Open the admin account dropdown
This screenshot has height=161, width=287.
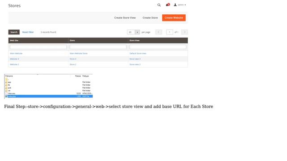pos(180,5)
